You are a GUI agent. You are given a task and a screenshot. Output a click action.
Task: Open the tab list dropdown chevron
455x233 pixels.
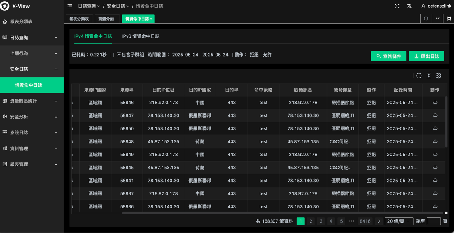[x=437, y=19]
